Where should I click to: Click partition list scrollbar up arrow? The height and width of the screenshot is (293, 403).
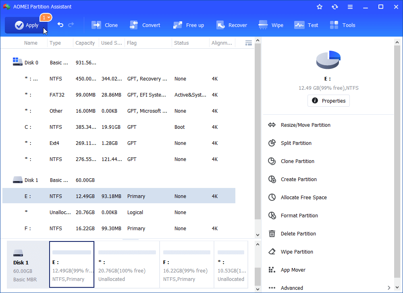(258, 41)
